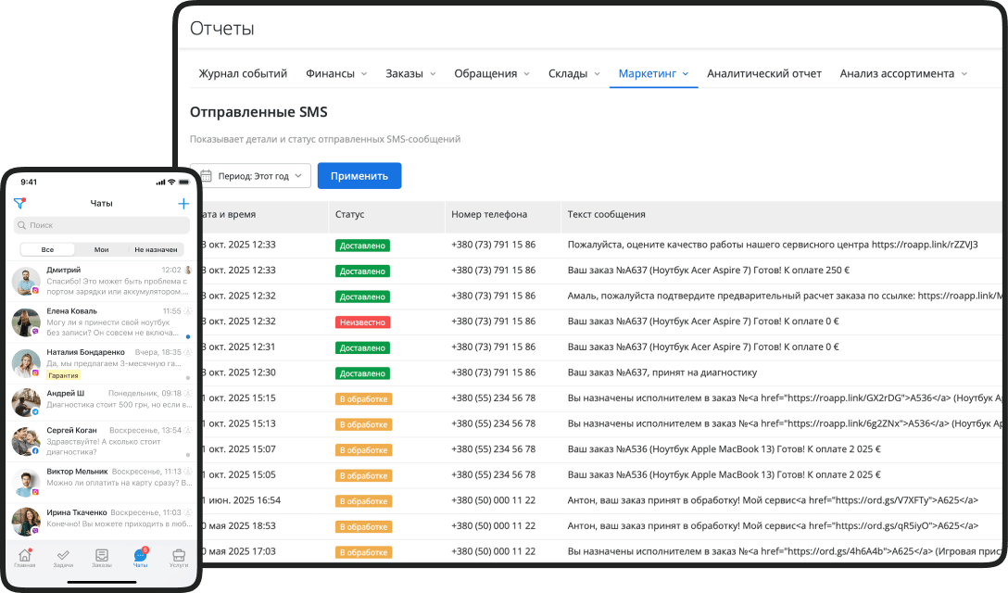
Task: Expand the Склады tab chevron
Action: 598,74
